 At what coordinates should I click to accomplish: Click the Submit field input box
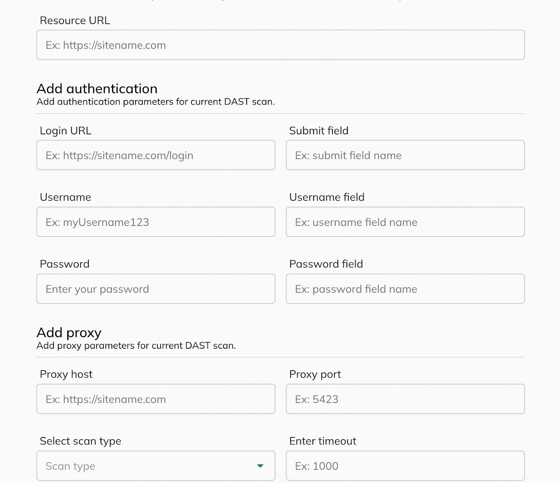coord(405,155)
